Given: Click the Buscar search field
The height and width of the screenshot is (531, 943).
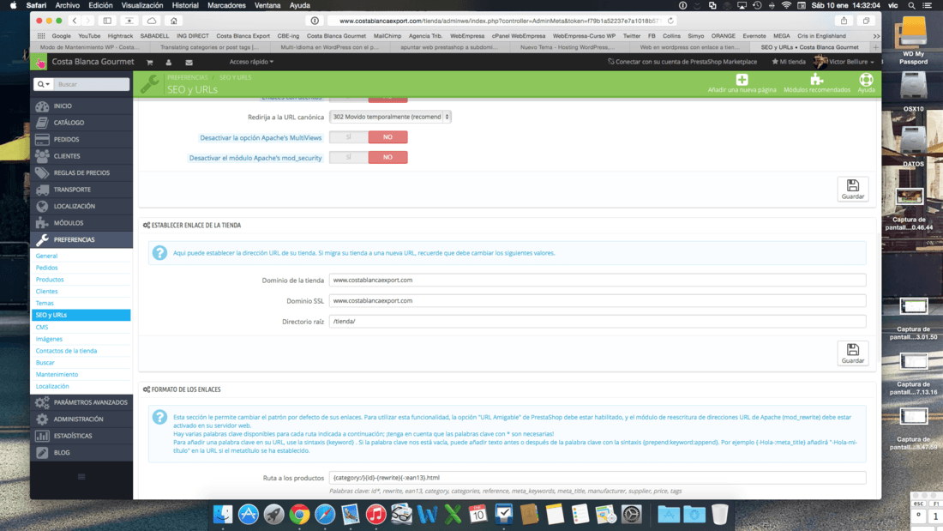Looking at the screenshot, I should pyautogui.click(x=92, y=84).
